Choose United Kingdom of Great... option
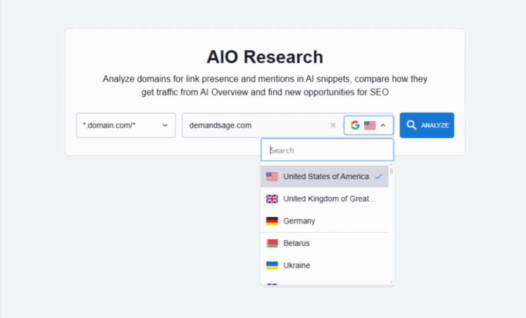Viewport: 526px width, 318px height. [x=325, y=199]
